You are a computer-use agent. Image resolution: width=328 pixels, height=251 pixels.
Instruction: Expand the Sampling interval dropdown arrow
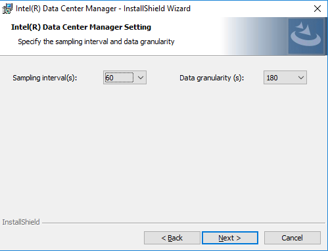(141, 78)
